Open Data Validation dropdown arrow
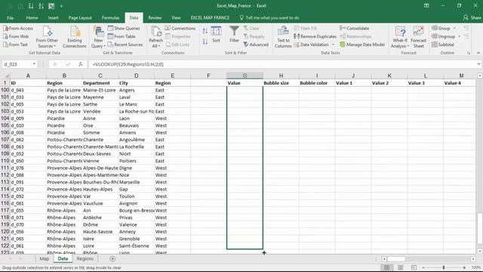 coord(333,45)
